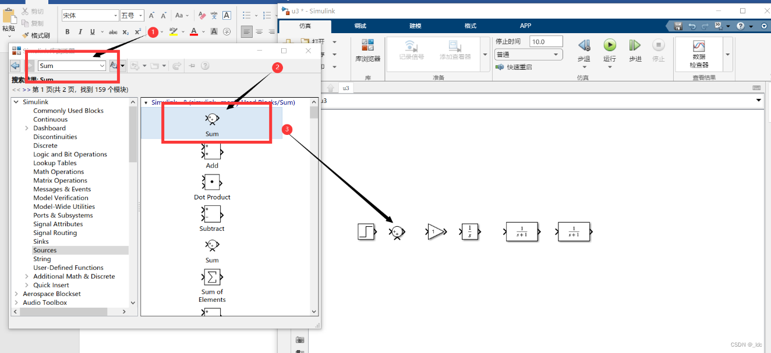This screenshot has height=353, width=771.
Task: Click Cut (剪切) in Word ribbon
Action: 33,12
